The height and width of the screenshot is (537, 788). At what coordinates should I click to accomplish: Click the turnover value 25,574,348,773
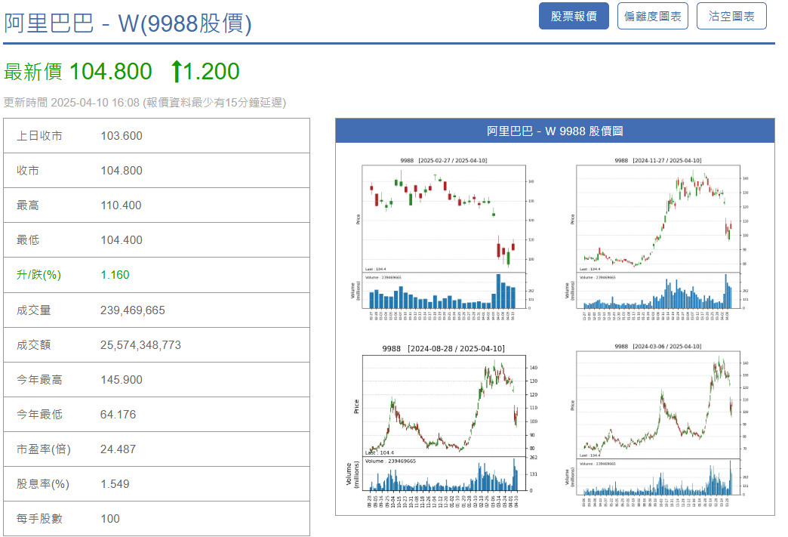tap(140, 345)
